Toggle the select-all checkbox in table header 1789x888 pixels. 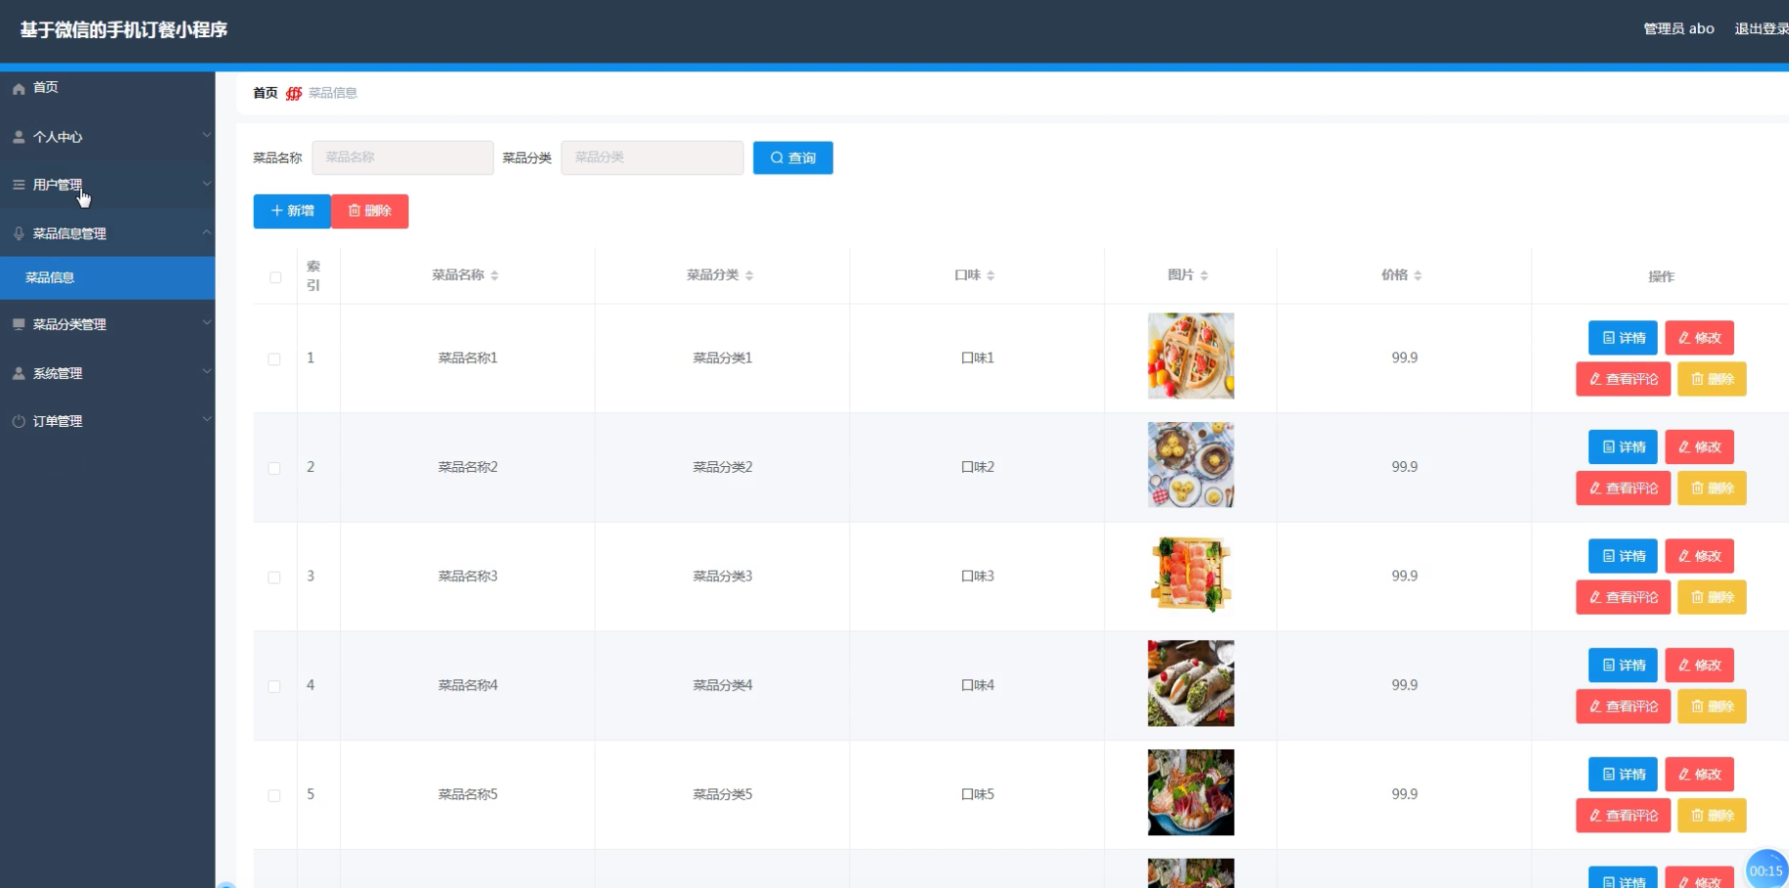[275, 277]
